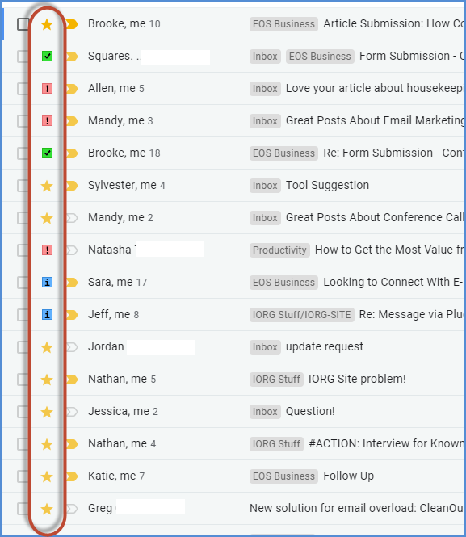The height and width of the screenshot is (537, 466).
Task: Open 'Great Posts About Conference Call' email
Action: 375,217
